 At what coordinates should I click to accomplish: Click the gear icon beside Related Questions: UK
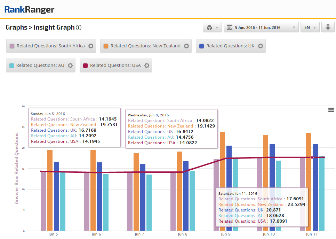pos(260,46)
